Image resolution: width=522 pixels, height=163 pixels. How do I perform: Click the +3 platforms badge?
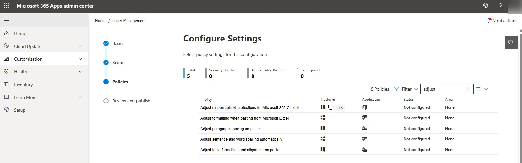(x=341, y=108)
